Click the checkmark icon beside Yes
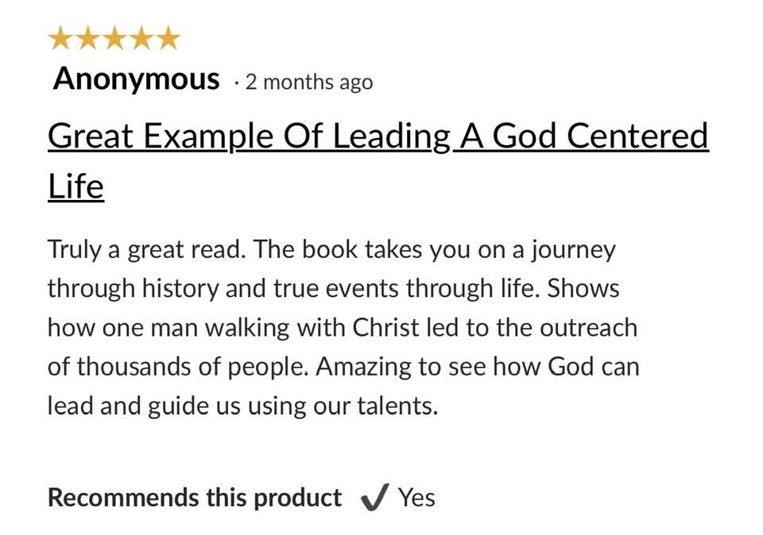Viewport: 763px width, 535px height. 374,498
